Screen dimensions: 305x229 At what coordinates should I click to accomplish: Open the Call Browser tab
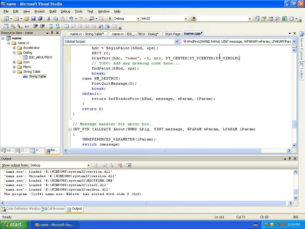click(x=54, y=209)
